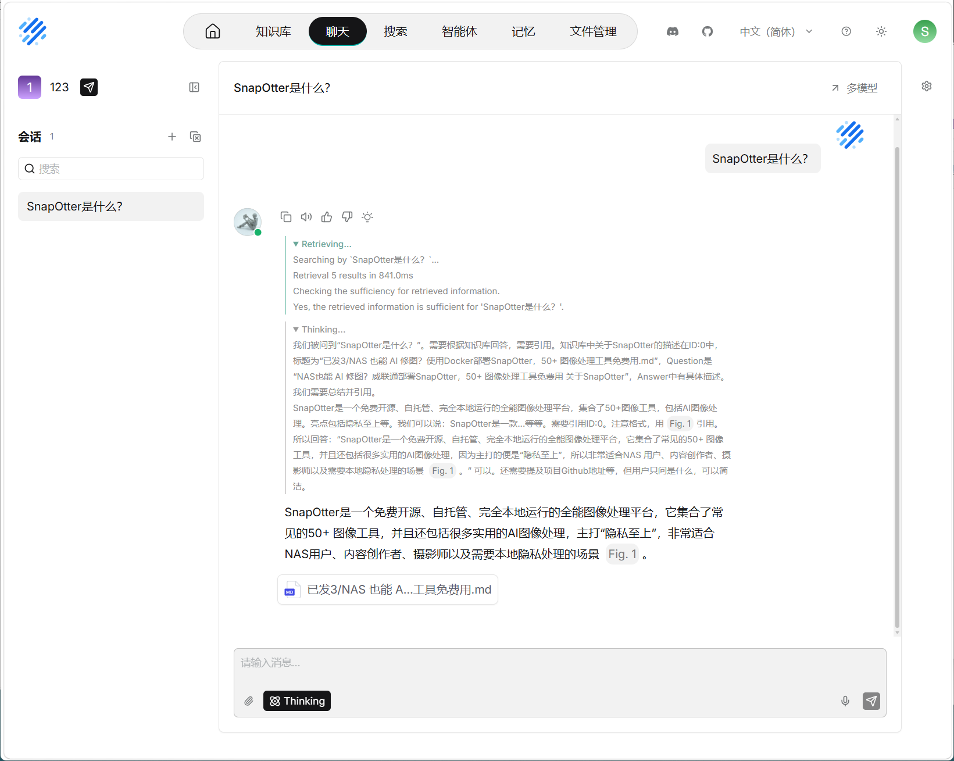Click the user's logo avatar beside the question
The height and width of the screenshot is (761, 954).
click(x=850, y=135)
